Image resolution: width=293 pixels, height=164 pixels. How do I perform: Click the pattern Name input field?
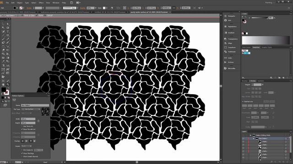tap(35, 105)
